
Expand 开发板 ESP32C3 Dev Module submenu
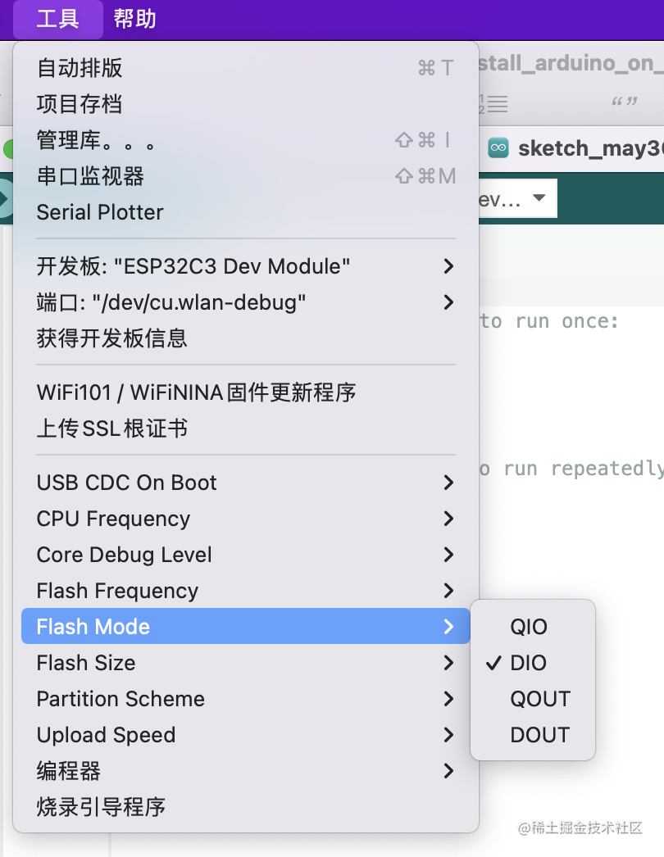coord(246,266)
